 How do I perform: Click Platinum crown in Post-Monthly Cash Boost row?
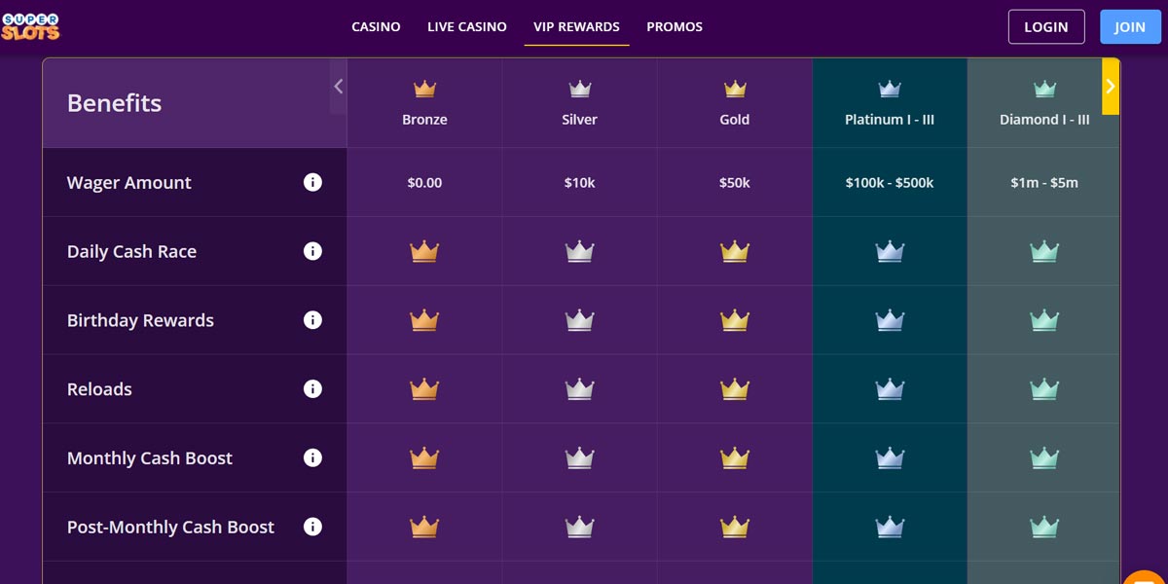pyautogui.click(x=890, y=527)
